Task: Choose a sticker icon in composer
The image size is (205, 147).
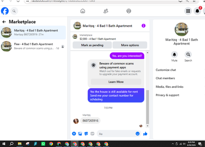Action: pos(86,134)
